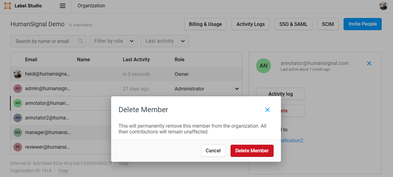393x177 pixels.
Task: Confirm deletion with the red Delete Member button
Action: click(x=252, y=150)
